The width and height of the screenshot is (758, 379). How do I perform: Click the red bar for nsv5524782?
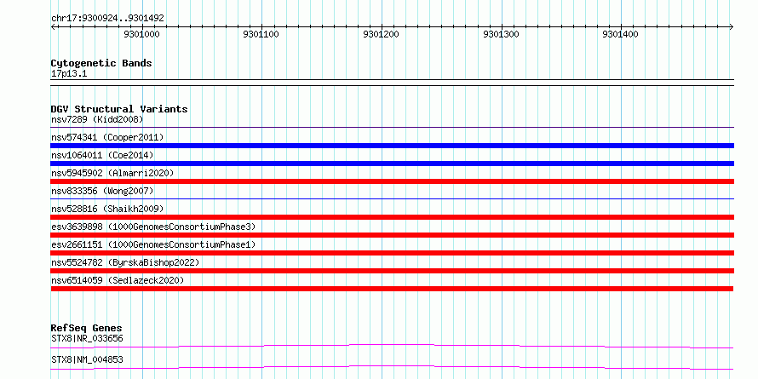pos(392,271)
